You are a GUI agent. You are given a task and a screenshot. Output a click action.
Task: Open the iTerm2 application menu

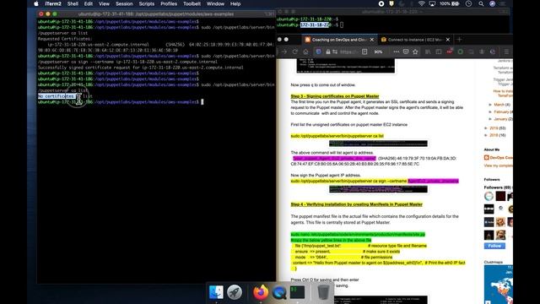coord(53,3)
